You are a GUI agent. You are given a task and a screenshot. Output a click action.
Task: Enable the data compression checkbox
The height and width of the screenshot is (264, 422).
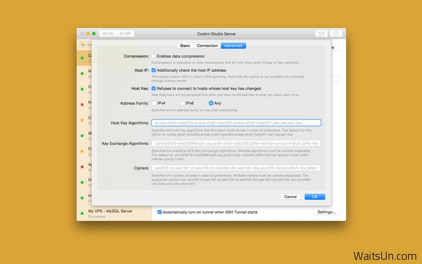click(154, 56)
